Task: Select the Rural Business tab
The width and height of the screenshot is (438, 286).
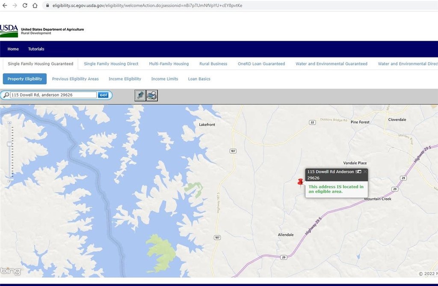Action: (x=213, y=64)
